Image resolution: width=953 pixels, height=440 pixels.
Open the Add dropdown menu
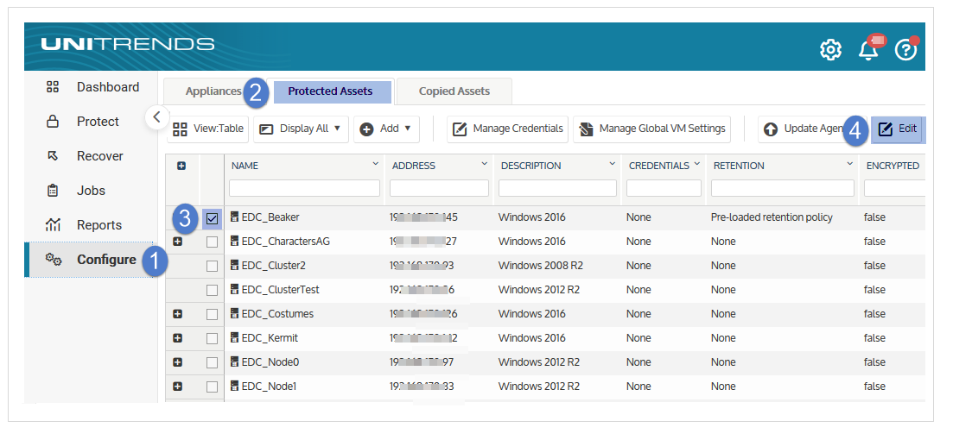coord(386,129)
